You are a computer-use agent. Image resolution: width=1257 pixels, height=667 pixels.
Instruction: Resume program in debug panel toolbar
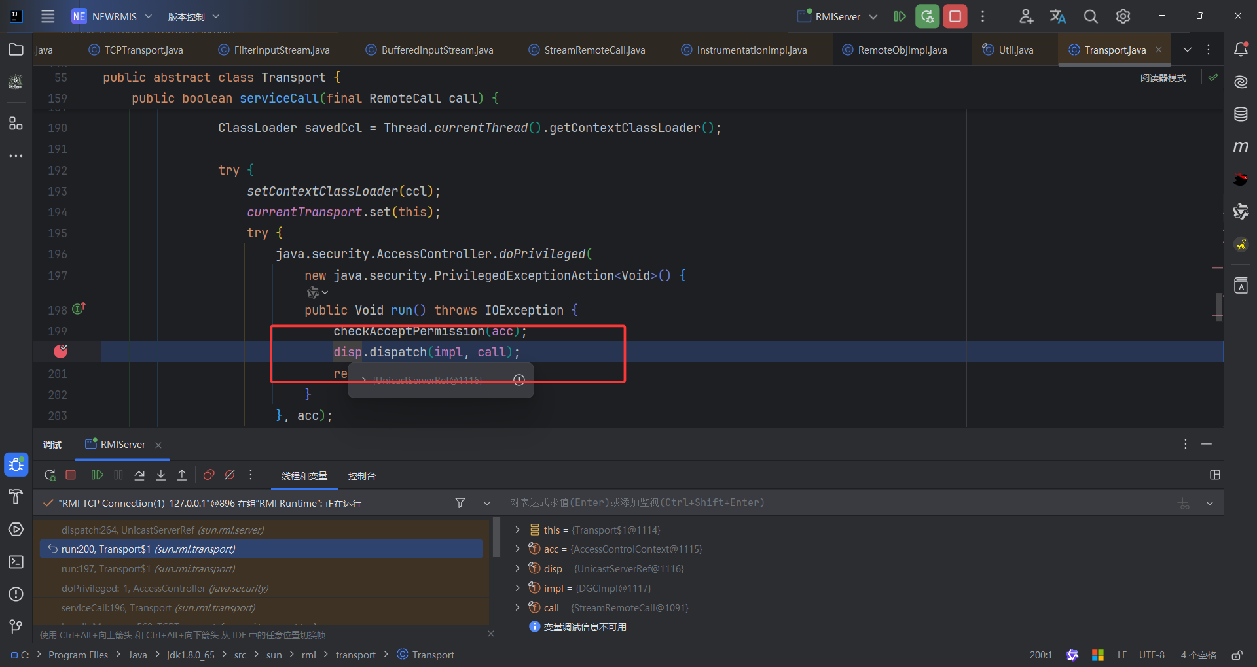pos(97,475)
